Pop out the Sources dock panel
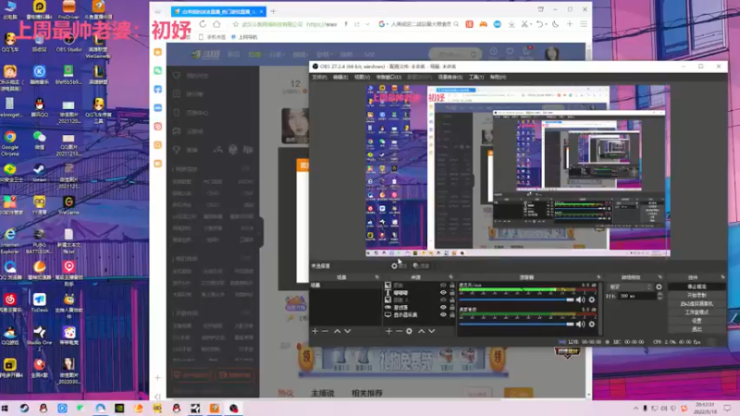 pyautogui.click(x=450, y=277)
